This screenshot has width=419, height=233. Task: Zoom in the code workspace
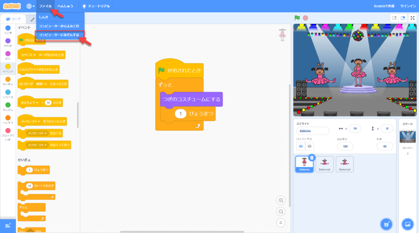coord(281,200)
